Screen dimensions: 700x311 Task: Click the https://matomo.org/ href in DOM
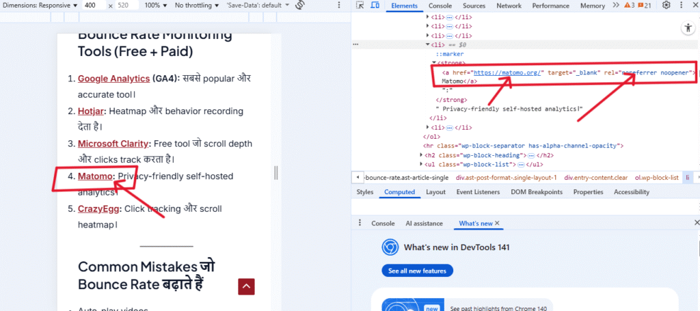point(507,72)
